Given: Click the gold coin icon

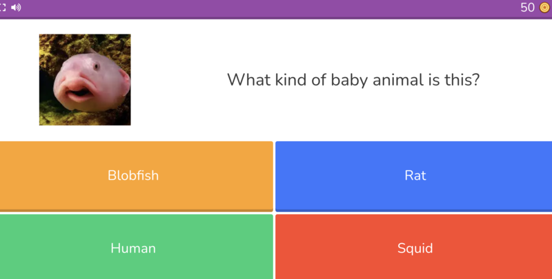Looking at the screenshot, I should (x=544, y=8).
